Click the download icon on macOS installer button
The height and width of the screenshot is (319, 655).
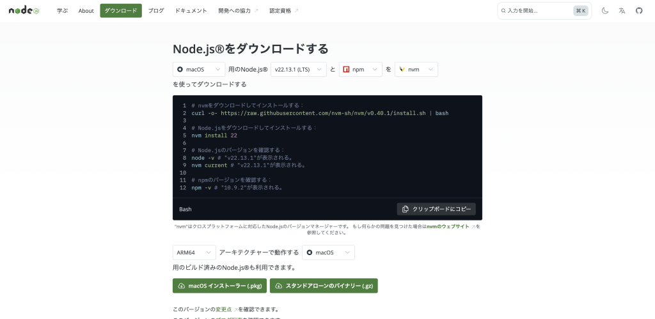click(182, 286)
